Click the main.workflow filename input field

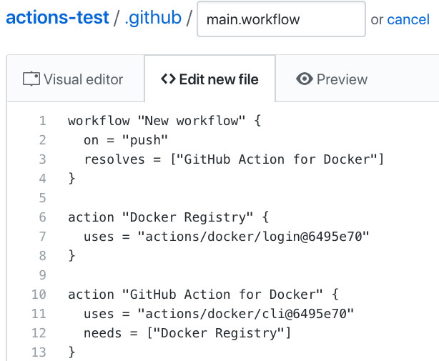point(281,19)
